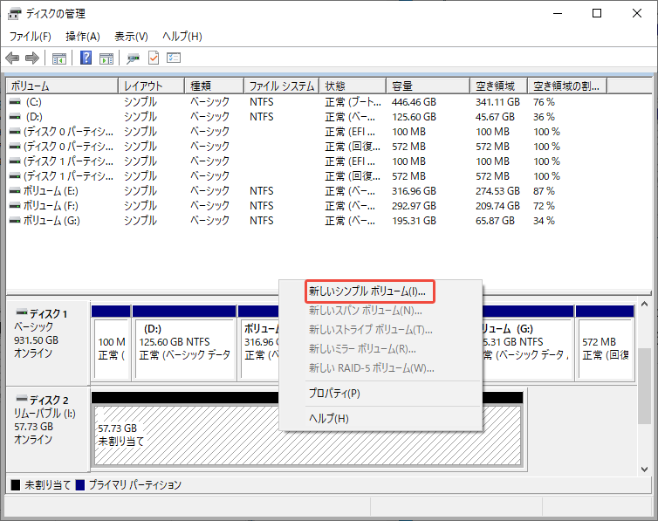Open the ヘルプ(H) menu in menu bar
The height and width of the screenshot is (521, 658).
click(182, 37)
